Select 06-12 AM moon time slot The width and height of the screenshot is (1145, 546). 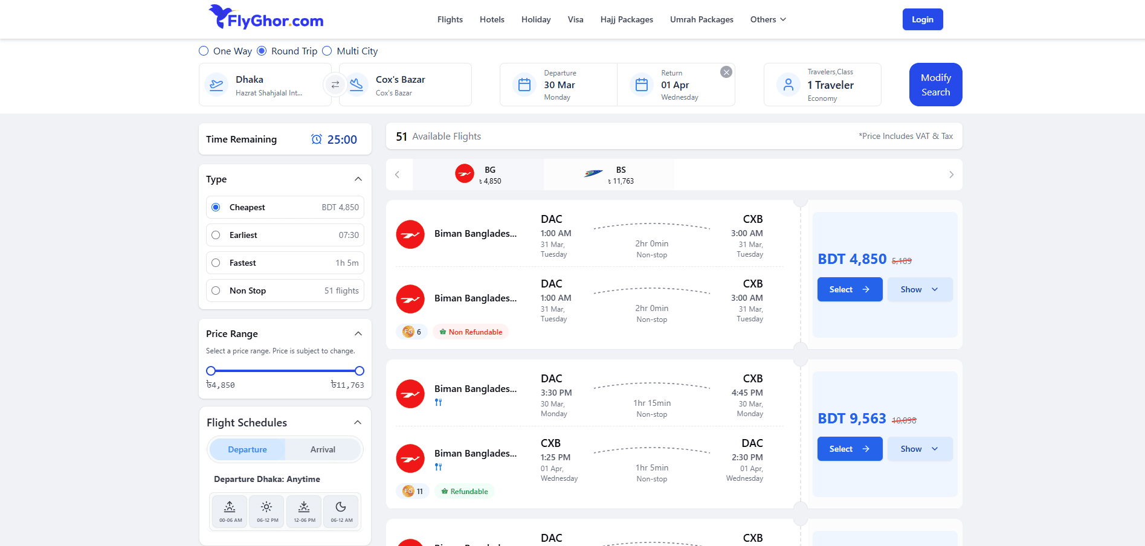click(x=341, y=511)
